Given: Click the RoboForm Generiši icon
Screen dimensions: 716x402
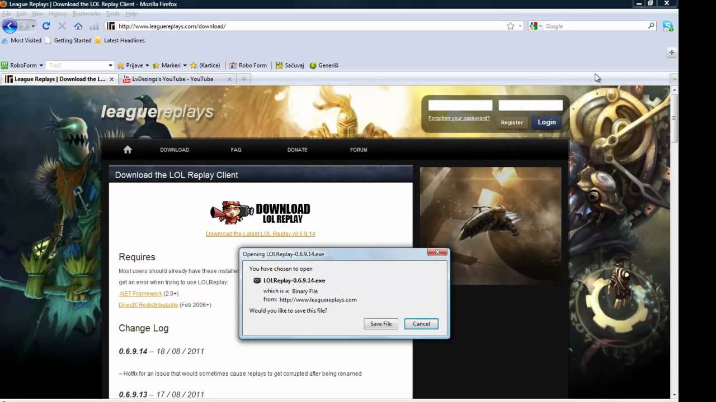Looking at the screenshot, I should pos(324,65).
